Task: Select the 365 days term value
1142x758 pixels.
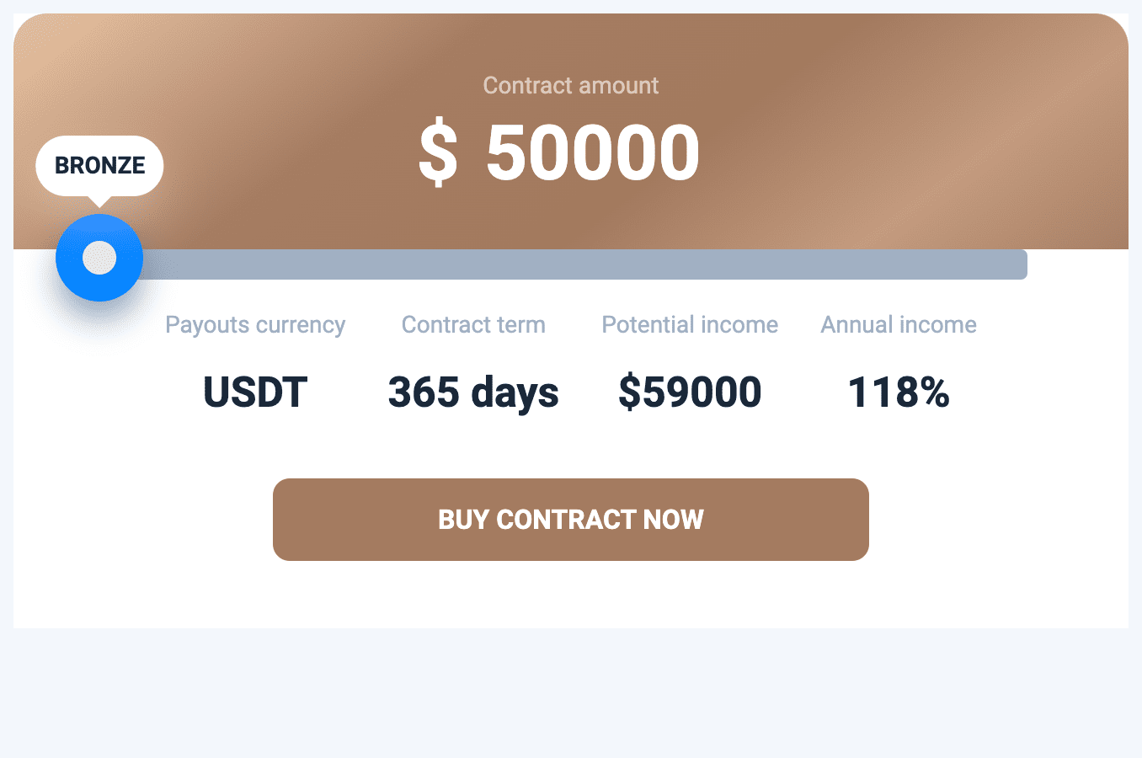Action: coord(473,392)
